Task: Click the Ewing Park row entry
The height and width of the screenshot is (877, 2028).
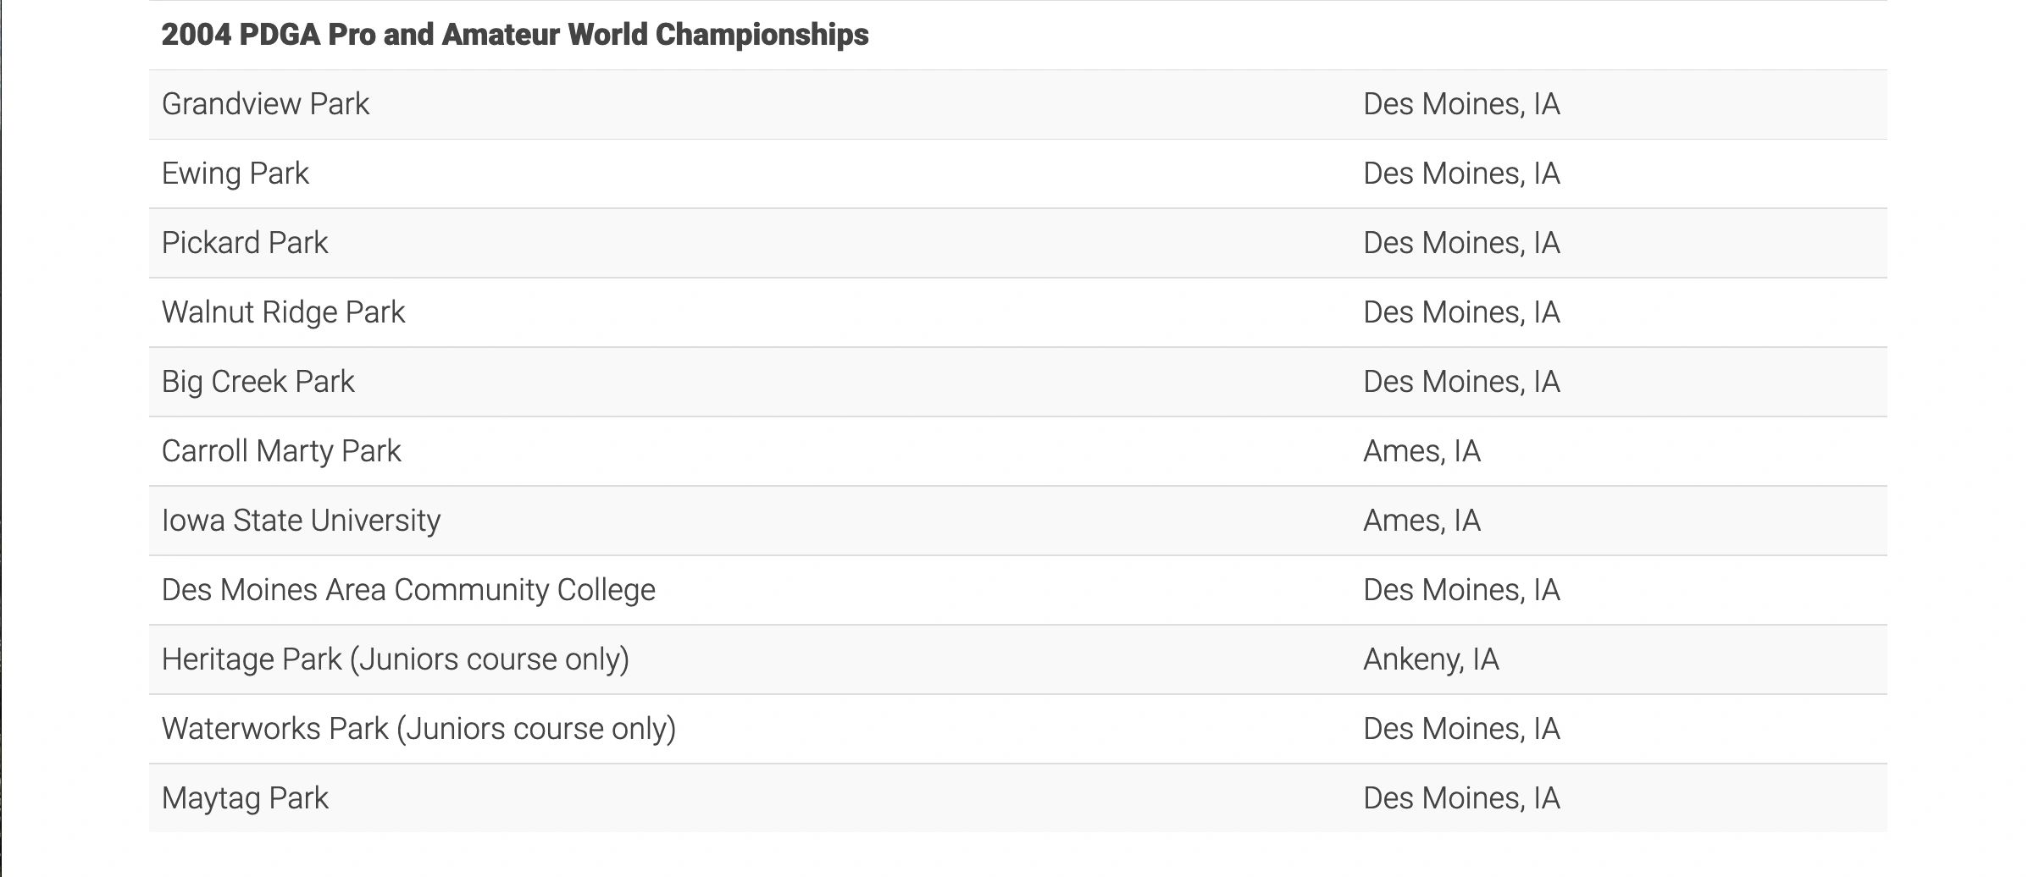Action: point(235,174)
